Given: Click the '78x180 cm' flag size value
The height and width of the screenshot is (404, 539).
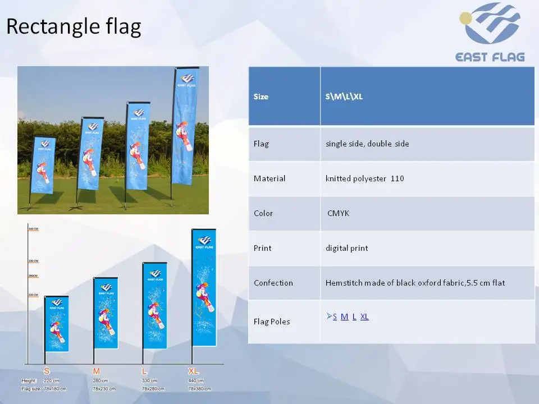Looking at the screenshot, I should (x=55, y=389).
